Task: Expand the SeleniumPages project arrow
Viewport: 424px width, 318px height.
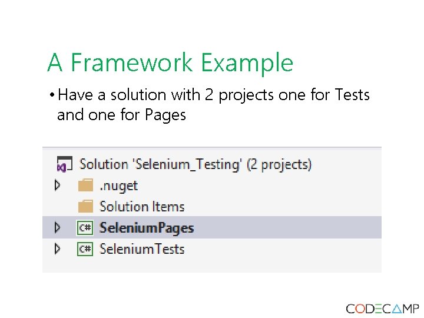Action: (57, 227)
